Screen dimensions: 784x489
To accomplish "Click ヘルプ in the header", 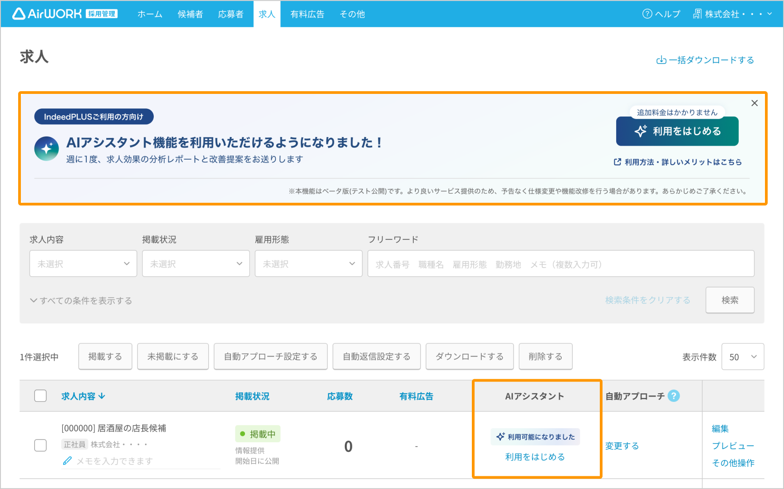I will (661, 14).
